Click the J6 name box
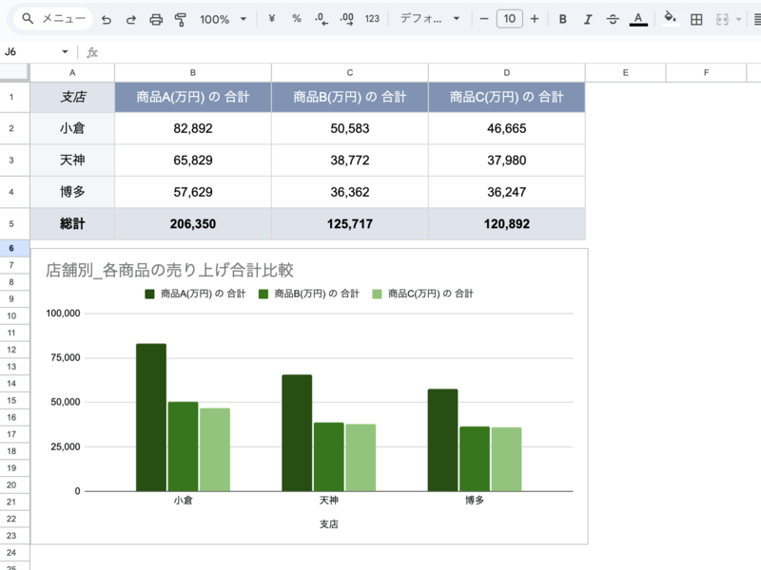This screenshot has height=570, width=761. (x=31, y=52)
